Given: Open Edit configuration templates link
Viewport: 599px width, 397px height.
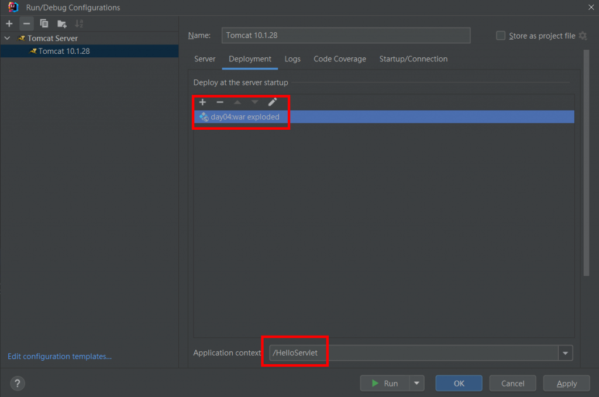Looking at the screenshot, I should pos(60,356).
